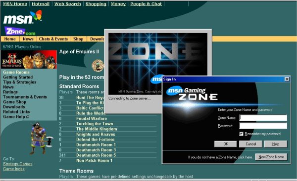
Task: Click the Age of Empires II banner
Action: [x=29, y=60]
